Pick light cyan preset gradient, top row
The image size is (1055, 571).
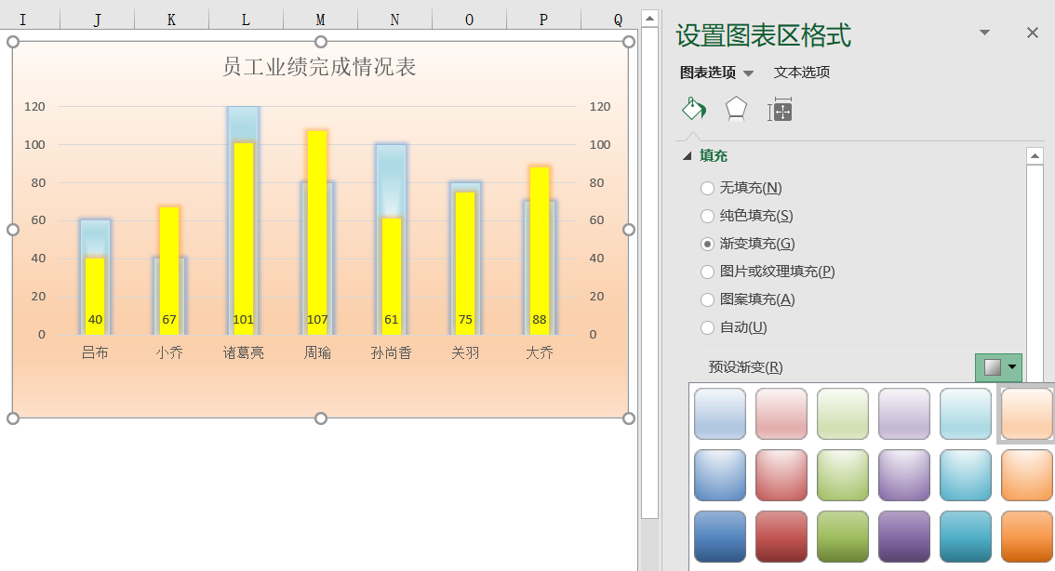(965, 414)
